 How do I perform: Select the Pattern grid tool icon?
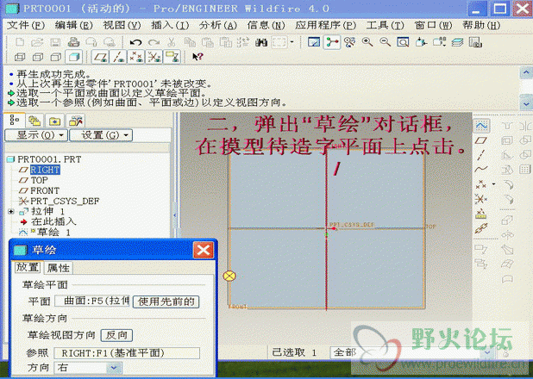525,169
